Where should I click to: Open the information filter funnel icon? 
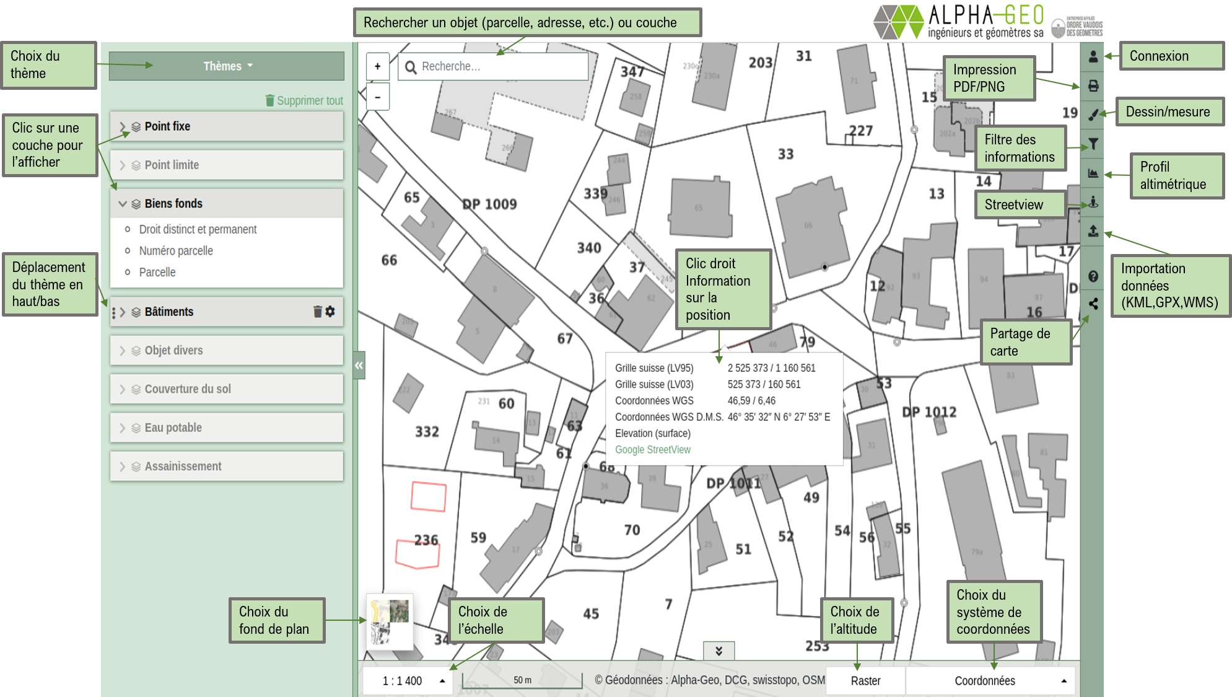(x=1093, y=144)
